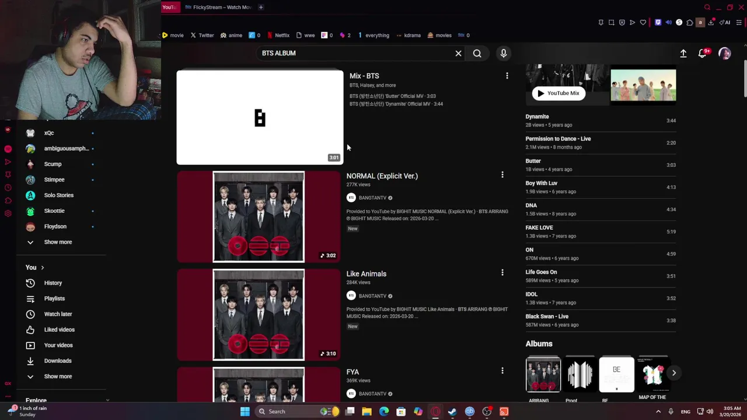747x420 pixels.
Task: Play Boy With Luv from songs list
Action: pyautogui.click(x=601, y=187)
